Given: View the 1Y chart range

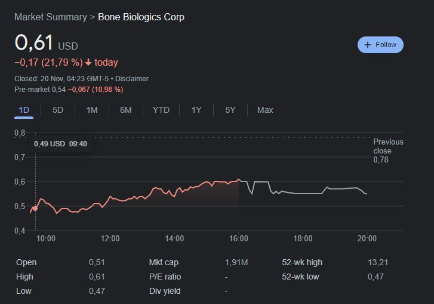Looking at the screenshot, I should (x=196, y=110).
